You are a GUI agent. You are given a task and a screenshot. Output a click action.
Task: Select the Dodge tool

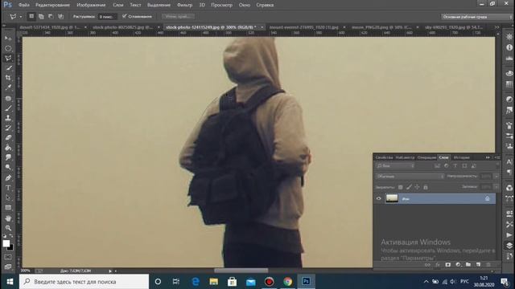[x=8, y=167]
